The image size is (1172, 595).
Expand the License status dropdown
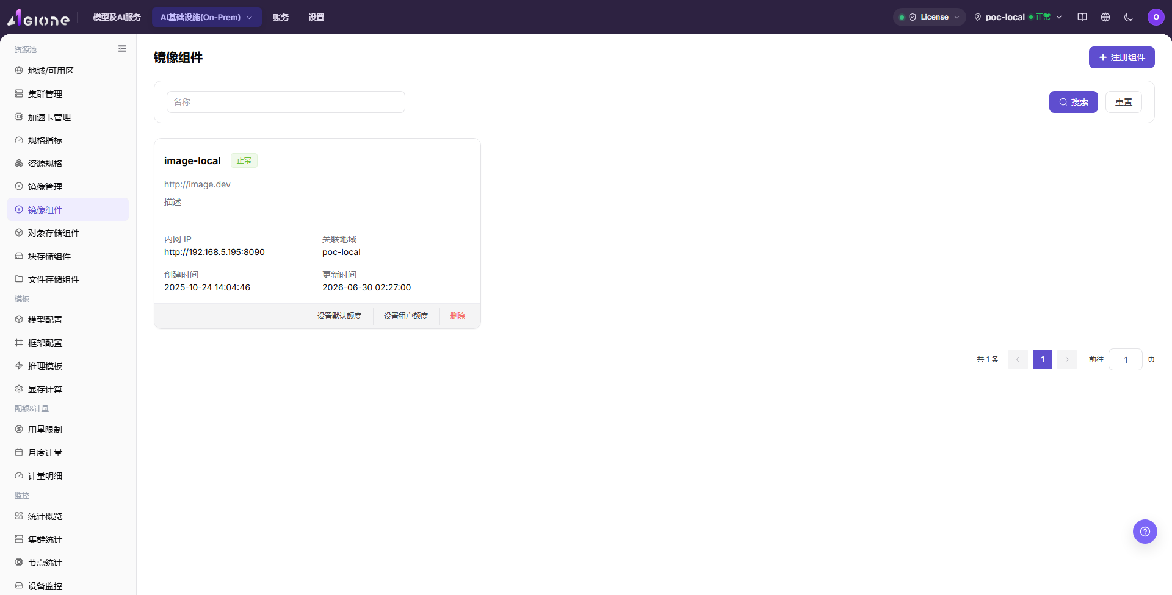tap(929, 17)
